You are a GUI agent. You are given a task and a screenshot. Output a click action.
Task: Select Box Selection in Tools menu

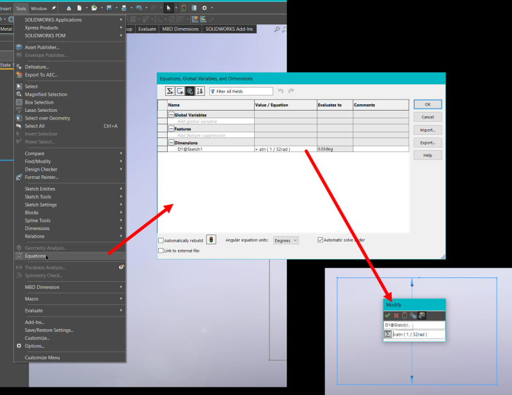click(70, 102)
